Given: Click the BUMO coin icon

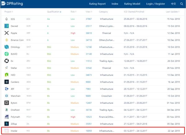Looking at the screenshot, I should click(7, 54).
